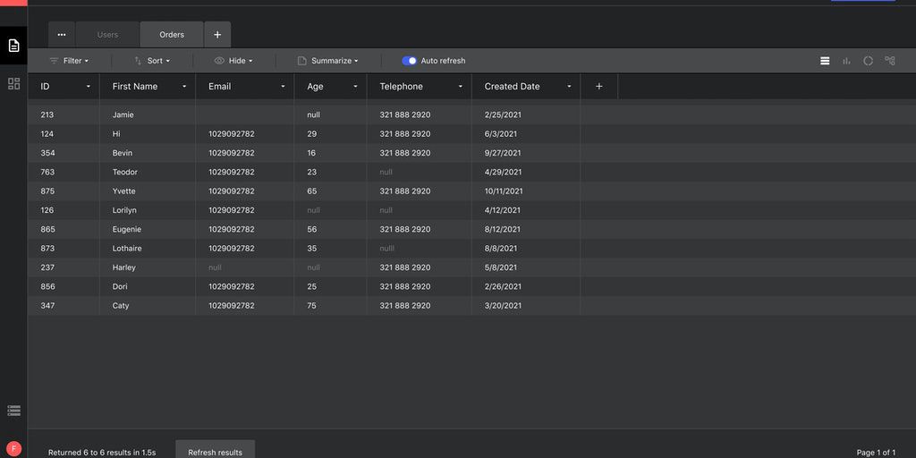The image size is (916, 458).
Task: Open the Filter dropdown
Action: coord(68,61)
